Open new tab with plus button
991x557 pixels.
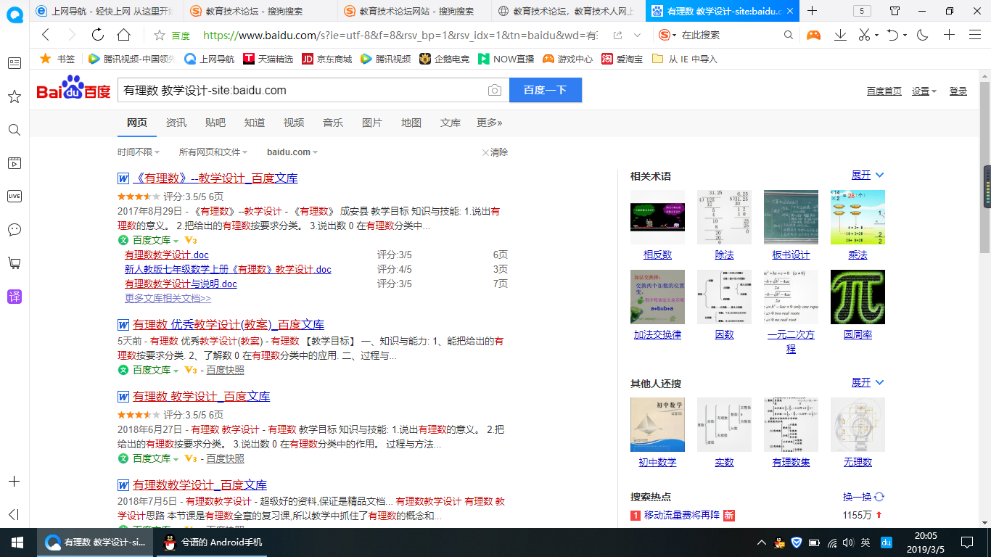[813, 11]
